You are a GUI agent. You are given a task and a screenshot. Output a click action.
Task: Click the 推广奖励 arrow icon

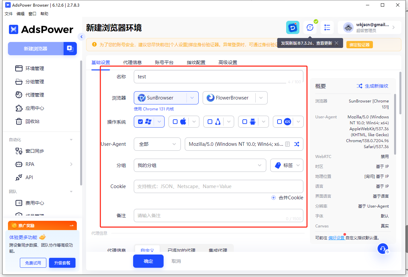coord(72,225)
